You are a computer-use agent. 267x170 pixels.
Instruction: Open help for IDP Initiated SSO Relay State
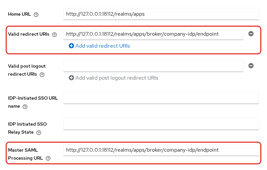tap(39, 133)
